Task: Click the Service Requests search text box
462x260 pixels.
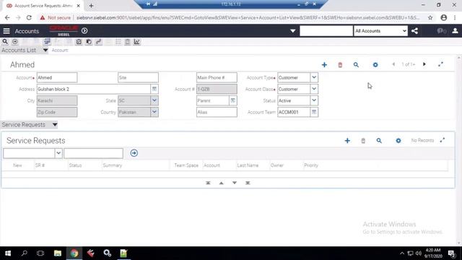Action: coord(93,153)
